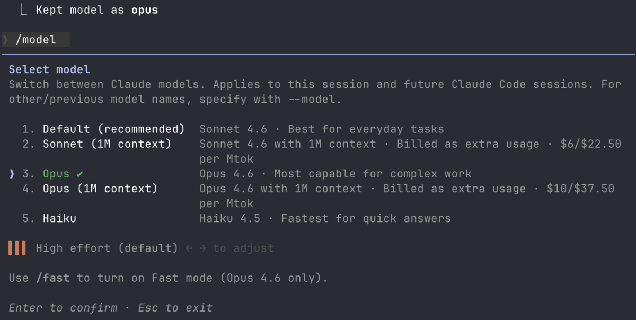Click the /model command input field
The height and width of the screenshot is (320, 636).
(x=36, y=40)
